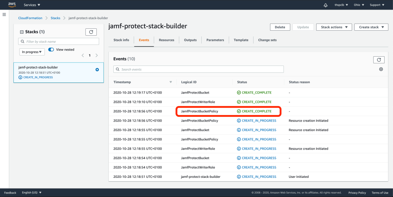This screenshot has width=393, height=197.
Task: Go to next page of stacks
Action: tap(96, 56)
